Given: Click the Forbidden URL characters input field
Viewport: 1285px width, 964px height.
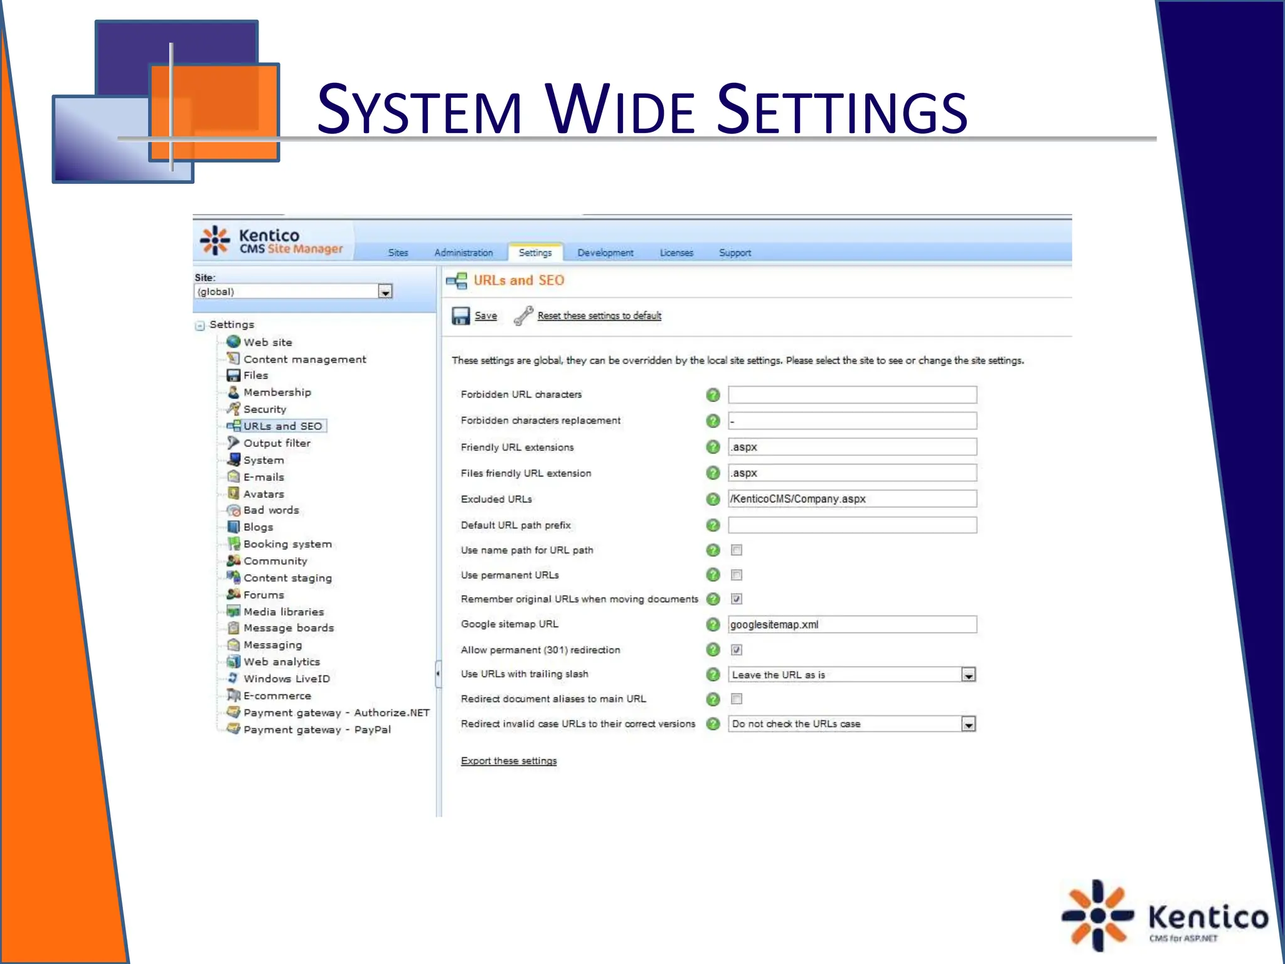Looking at the screenshot, I should (852, 395).
